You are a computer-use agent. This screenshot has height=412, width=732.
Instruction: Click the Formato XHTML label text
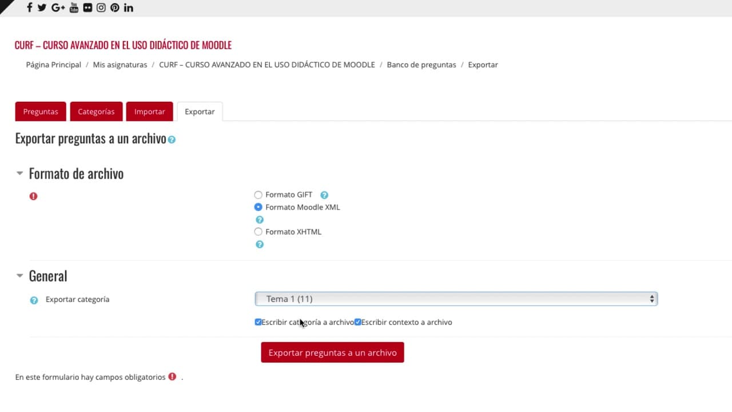(293, 232)
